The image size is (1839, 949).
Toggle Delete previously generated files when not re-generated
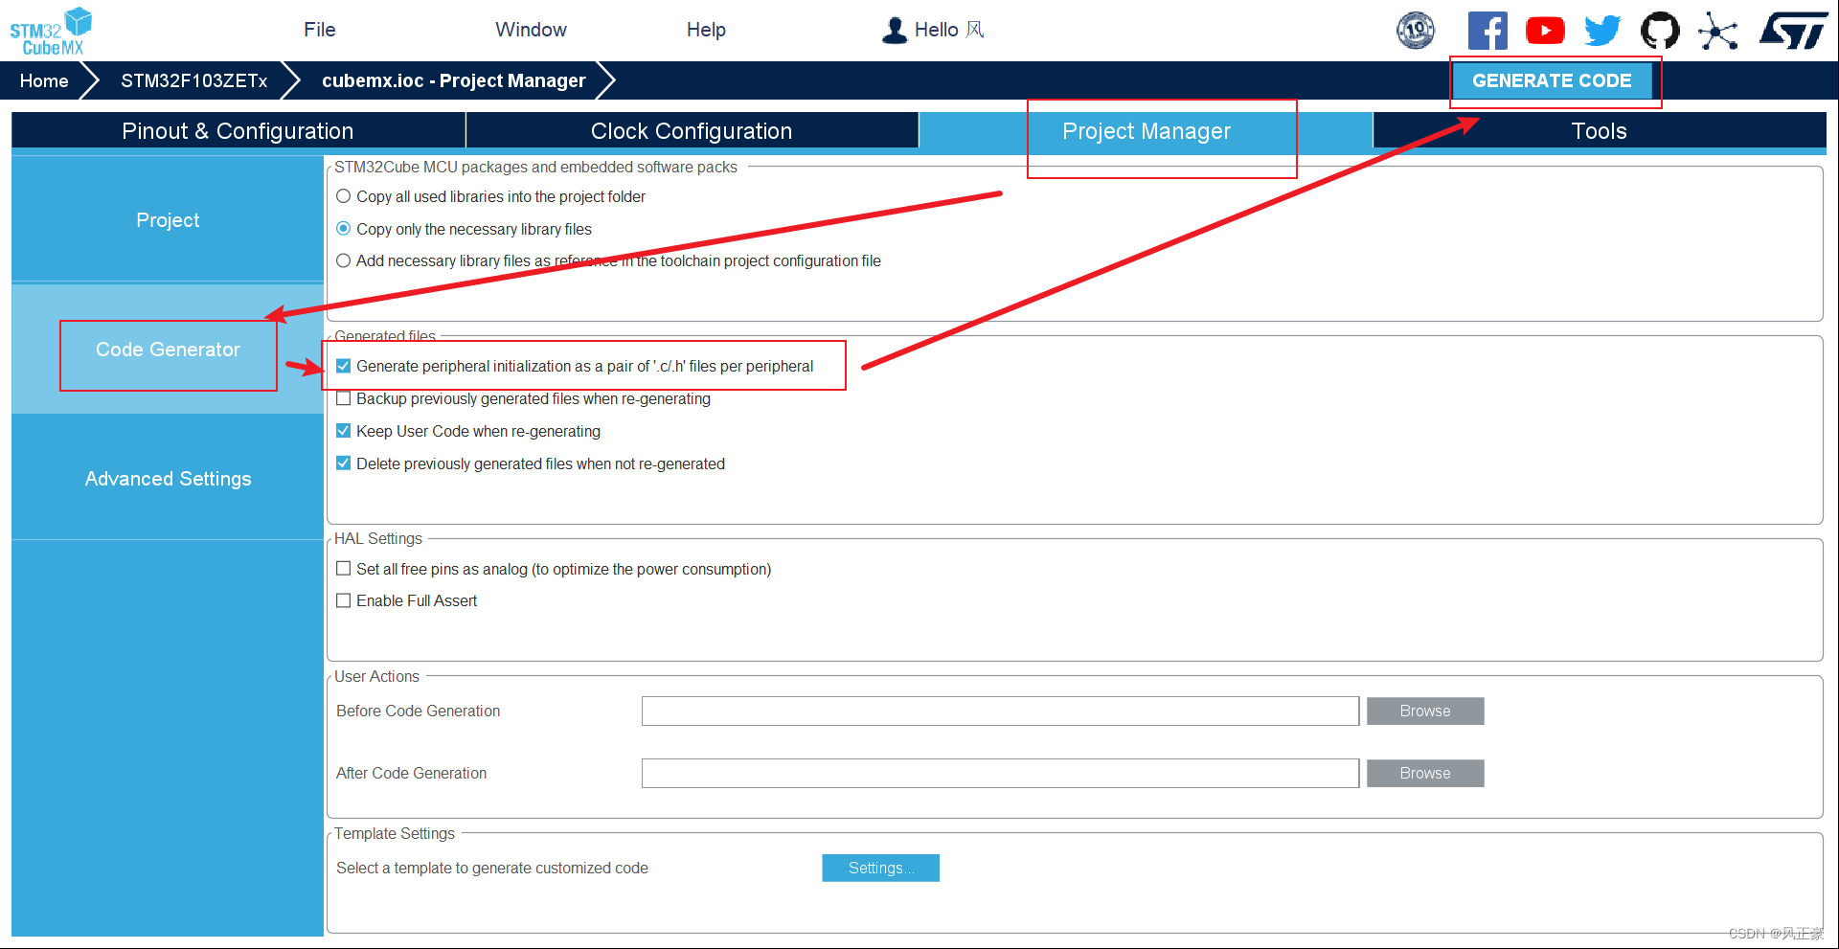point(343,463)
